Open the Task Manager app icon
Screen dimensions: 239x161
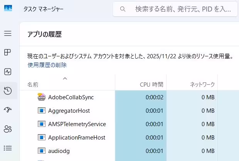tap(8, 8)
